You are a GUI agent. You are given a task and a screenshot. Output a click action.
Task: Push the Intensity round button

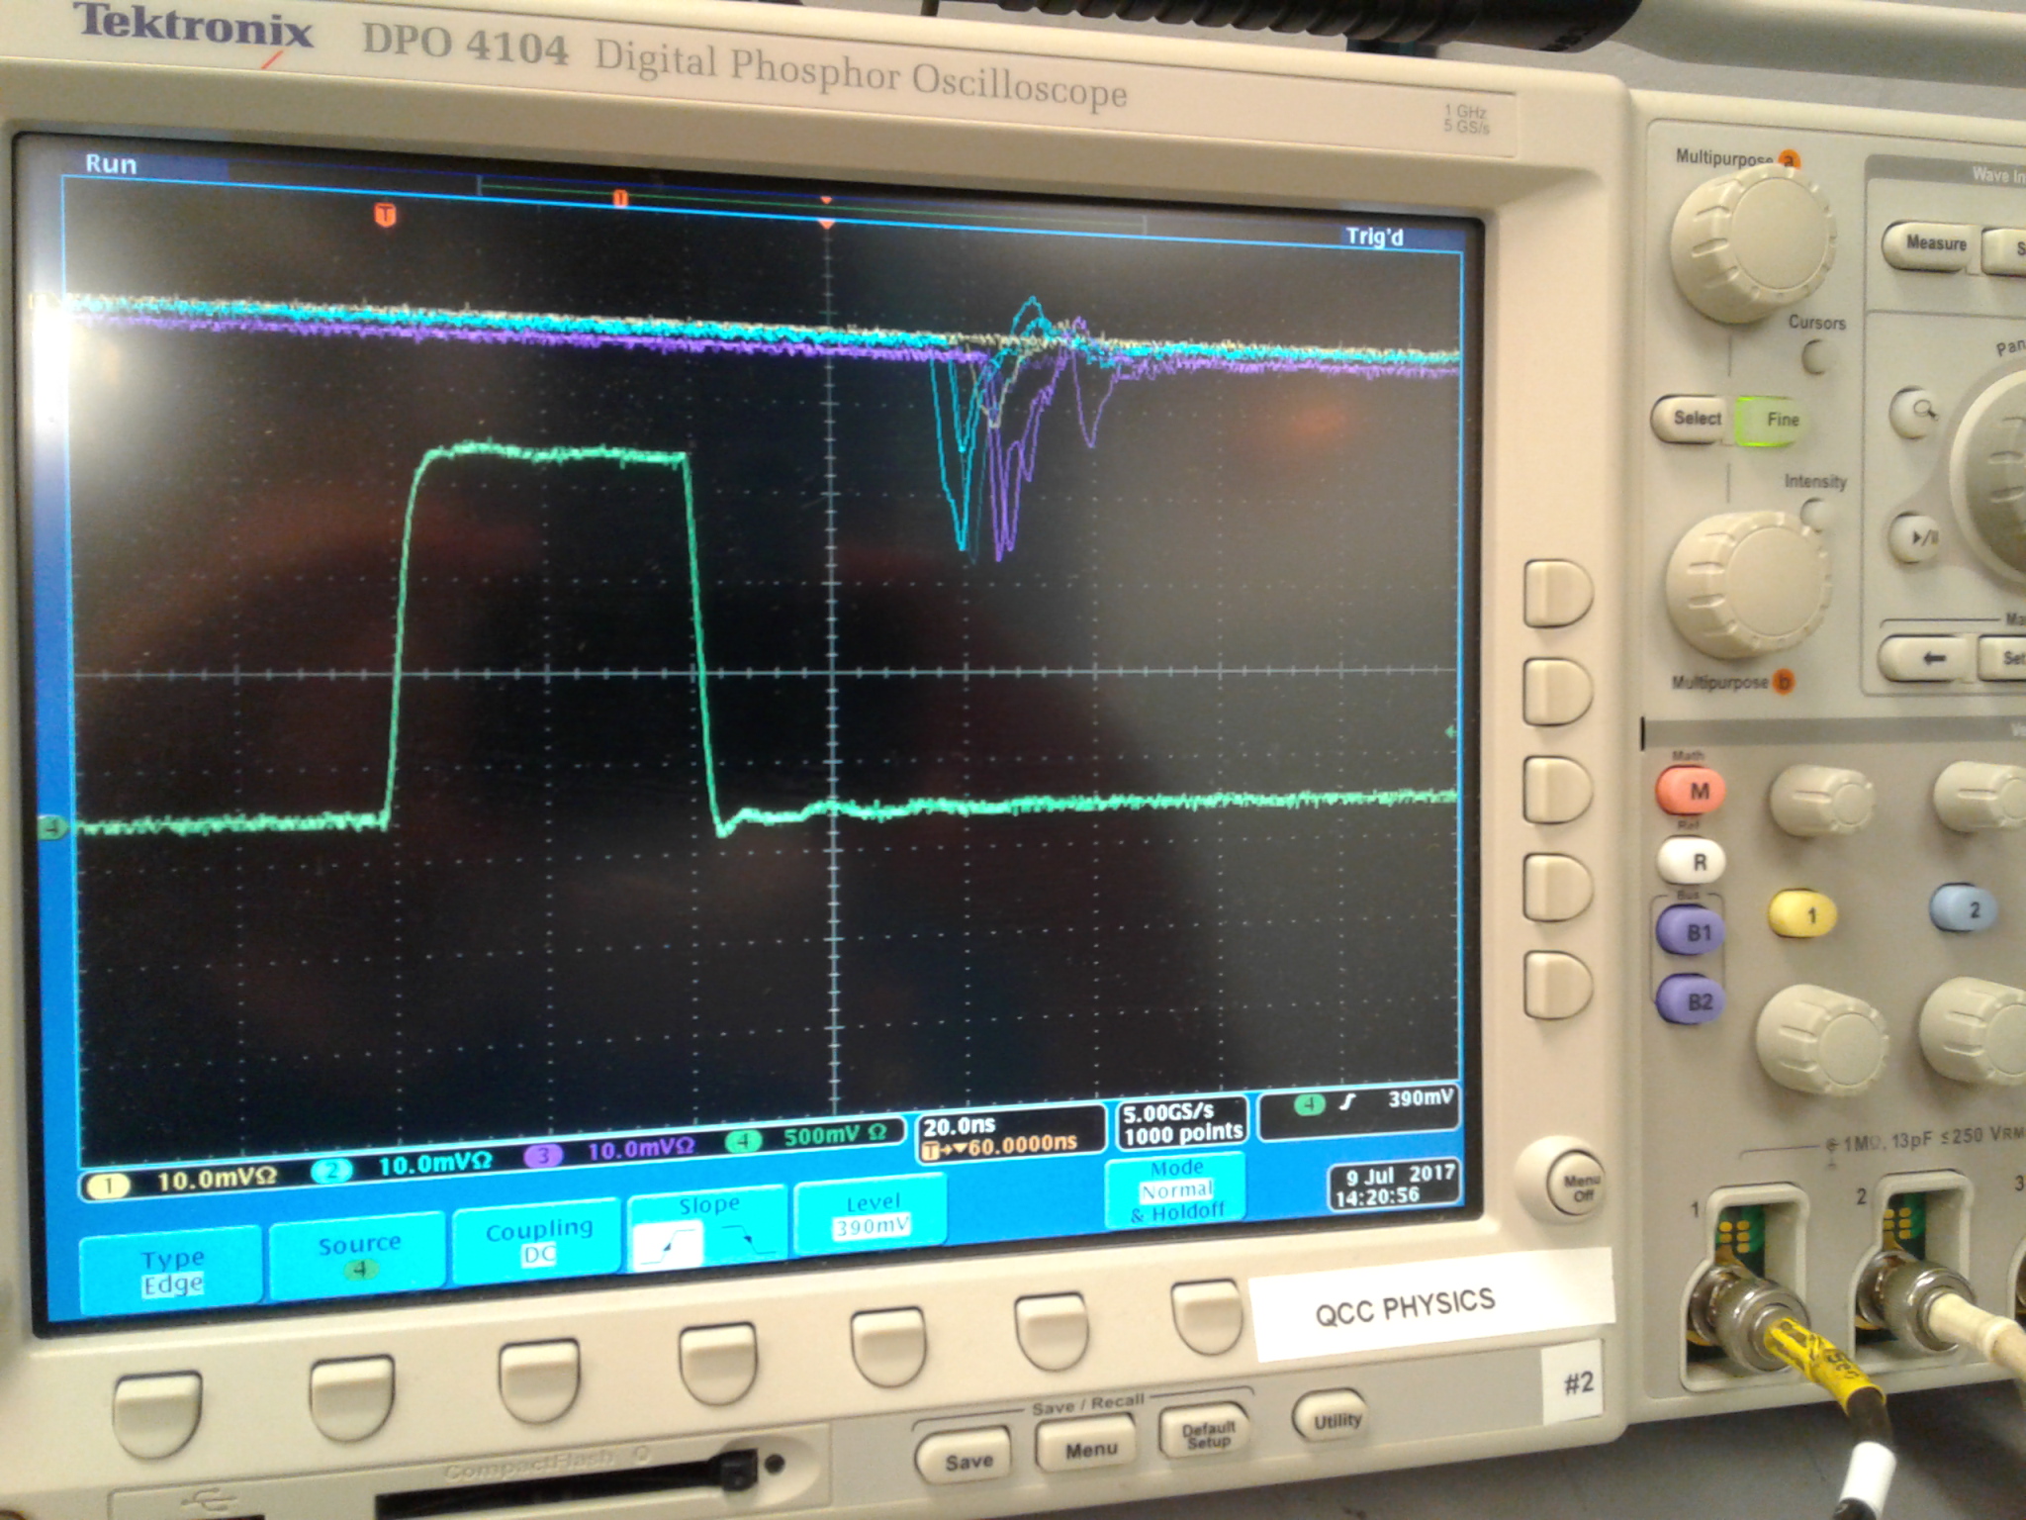pyautogui.click(x=1814, y=514)
